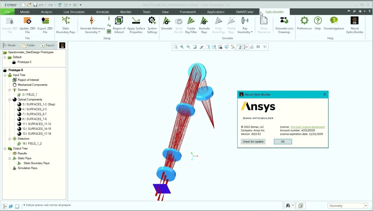Open the SMARTColor ribbon tab

pyautogui.click(x=245, y=12)
